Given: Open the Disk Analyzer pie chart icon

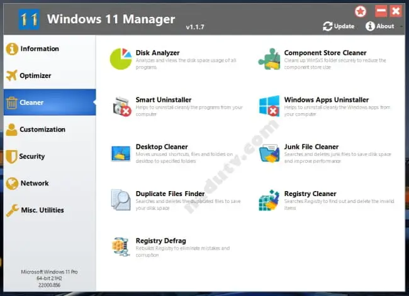Looking at the screenshot, I should 121,59.
